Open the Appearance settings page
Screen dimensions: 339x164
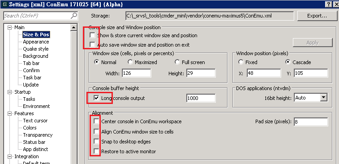pos(36,42)
